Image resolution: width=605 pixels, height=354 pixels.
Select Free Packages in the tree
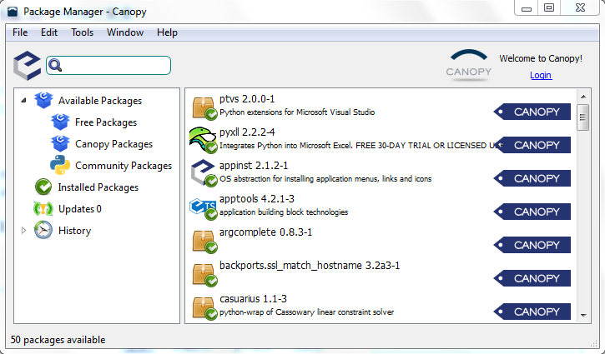106,122
